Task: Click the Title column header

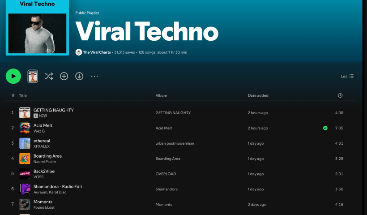Action: [23, 95]
